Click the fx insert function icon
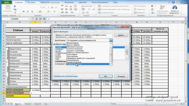 (44, 19)
